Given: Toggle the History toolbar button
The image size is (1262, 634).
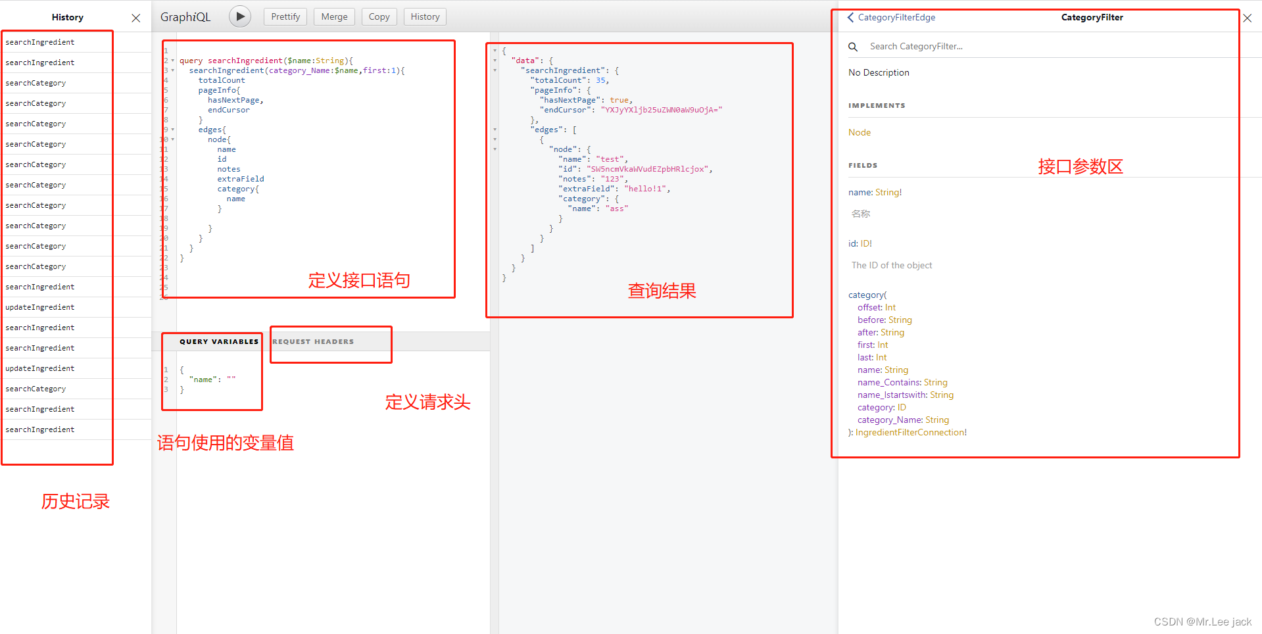Looking at the screenshot, I should coord(425,16).
